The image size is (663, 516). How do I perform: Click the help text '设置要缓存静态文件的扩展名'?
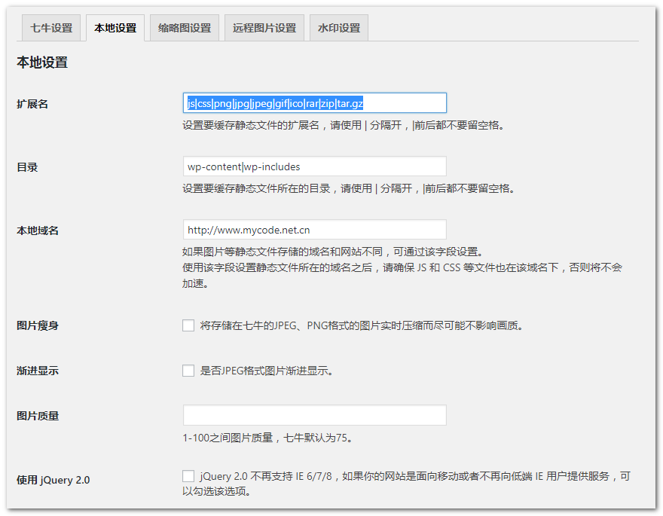[x=251, y=126]
